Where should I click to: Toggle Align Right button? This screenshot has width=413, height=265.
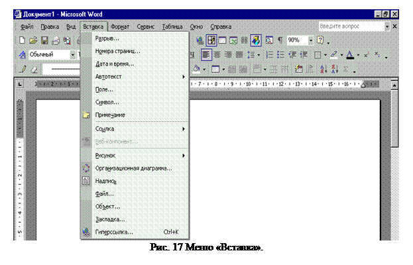pyautogui.click(x=228, y=55)
